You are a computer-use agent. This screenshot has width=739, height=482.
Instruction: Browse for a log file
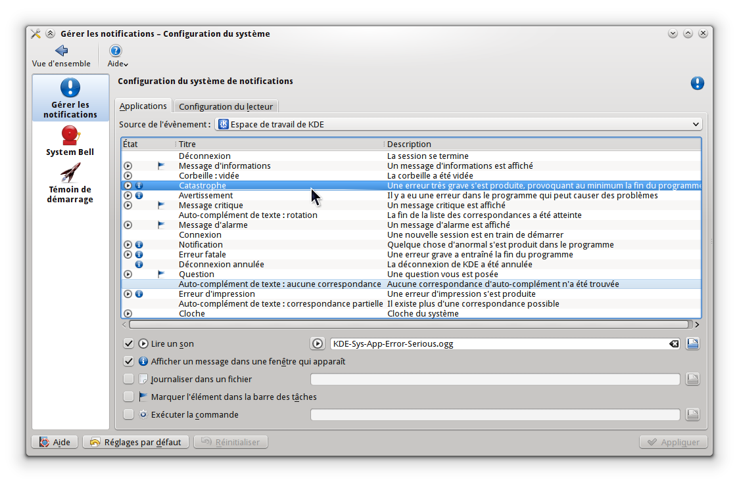pyautogui.click(x=693, y=379)
